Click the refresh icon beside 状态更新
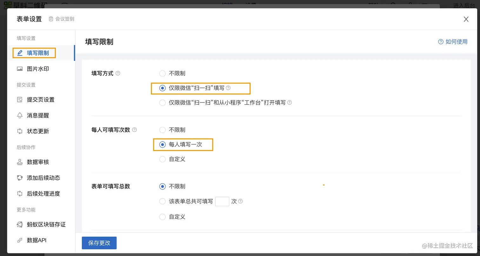The height and width of the screenshot is (256, 480). click(x=20, y=131)
